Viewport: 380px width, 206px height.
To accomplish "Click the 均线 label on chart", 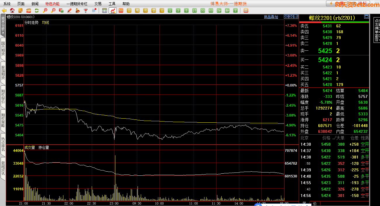I will tap(46, 22).
